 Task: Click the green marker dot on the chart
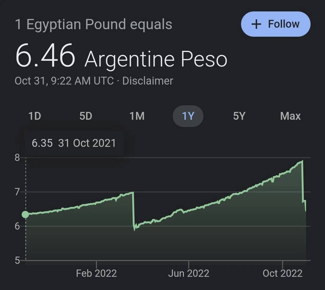(25, 214)
